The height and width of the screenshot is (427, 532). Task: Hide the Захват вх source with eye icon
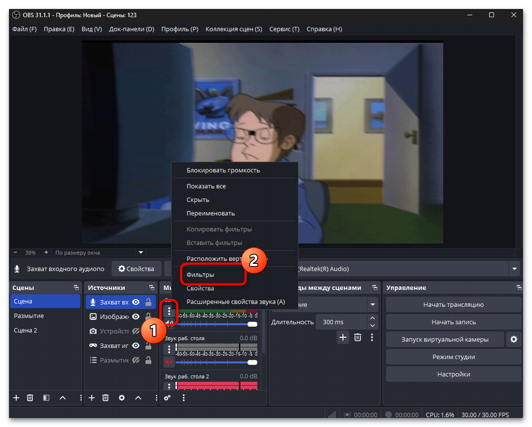click(x=136, y=302)
